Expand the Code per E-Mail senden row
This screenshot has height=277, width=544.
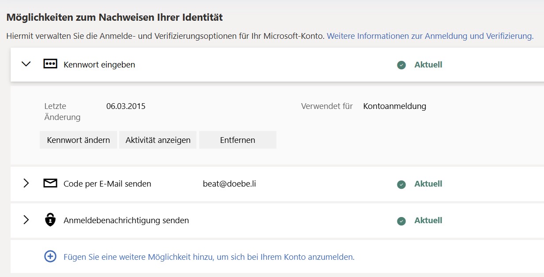pos(26,183)
